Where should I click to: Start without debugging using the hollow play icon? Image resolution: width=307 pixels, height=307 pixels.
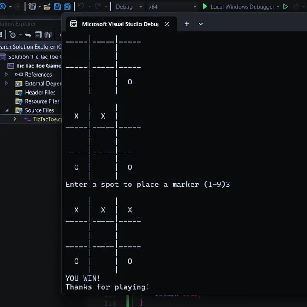point(285,7)
